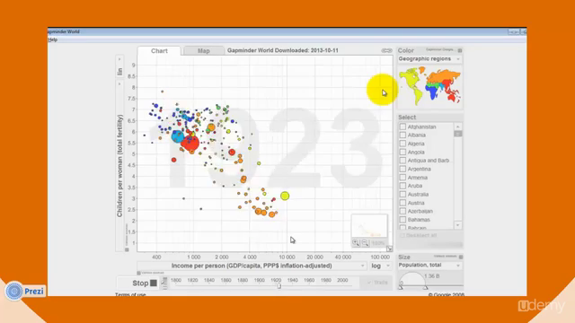
Task: Click the large yellow-green bubble near 10 000
Action: tap(285, 196)
